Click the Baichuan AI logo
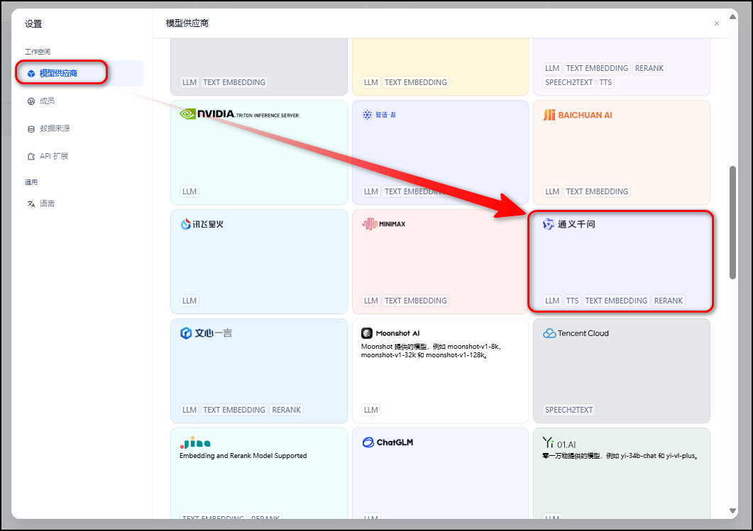 point(578,115)
